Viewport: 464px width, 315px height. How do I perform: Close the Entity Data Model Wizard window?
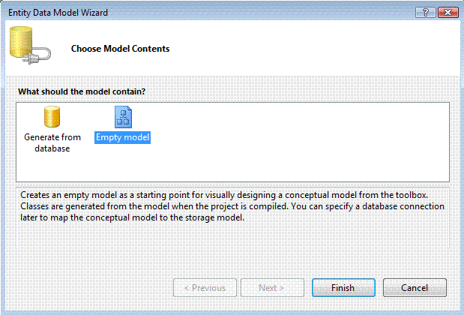pos(448,13)
